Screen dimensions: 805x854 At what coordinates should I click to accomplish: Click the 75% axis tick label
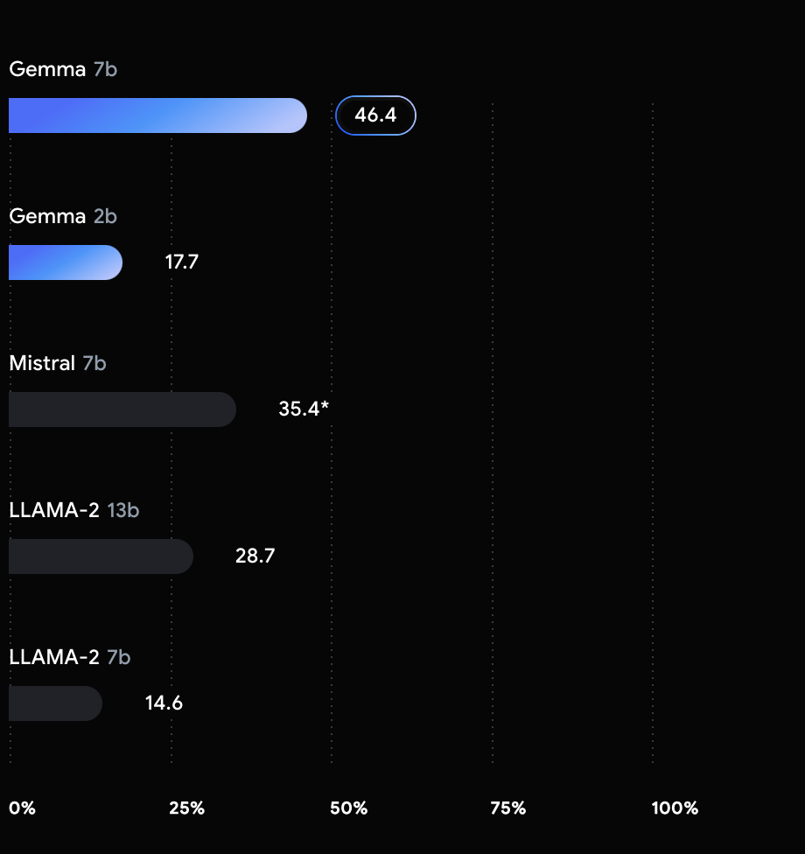[x=508, y=808]
